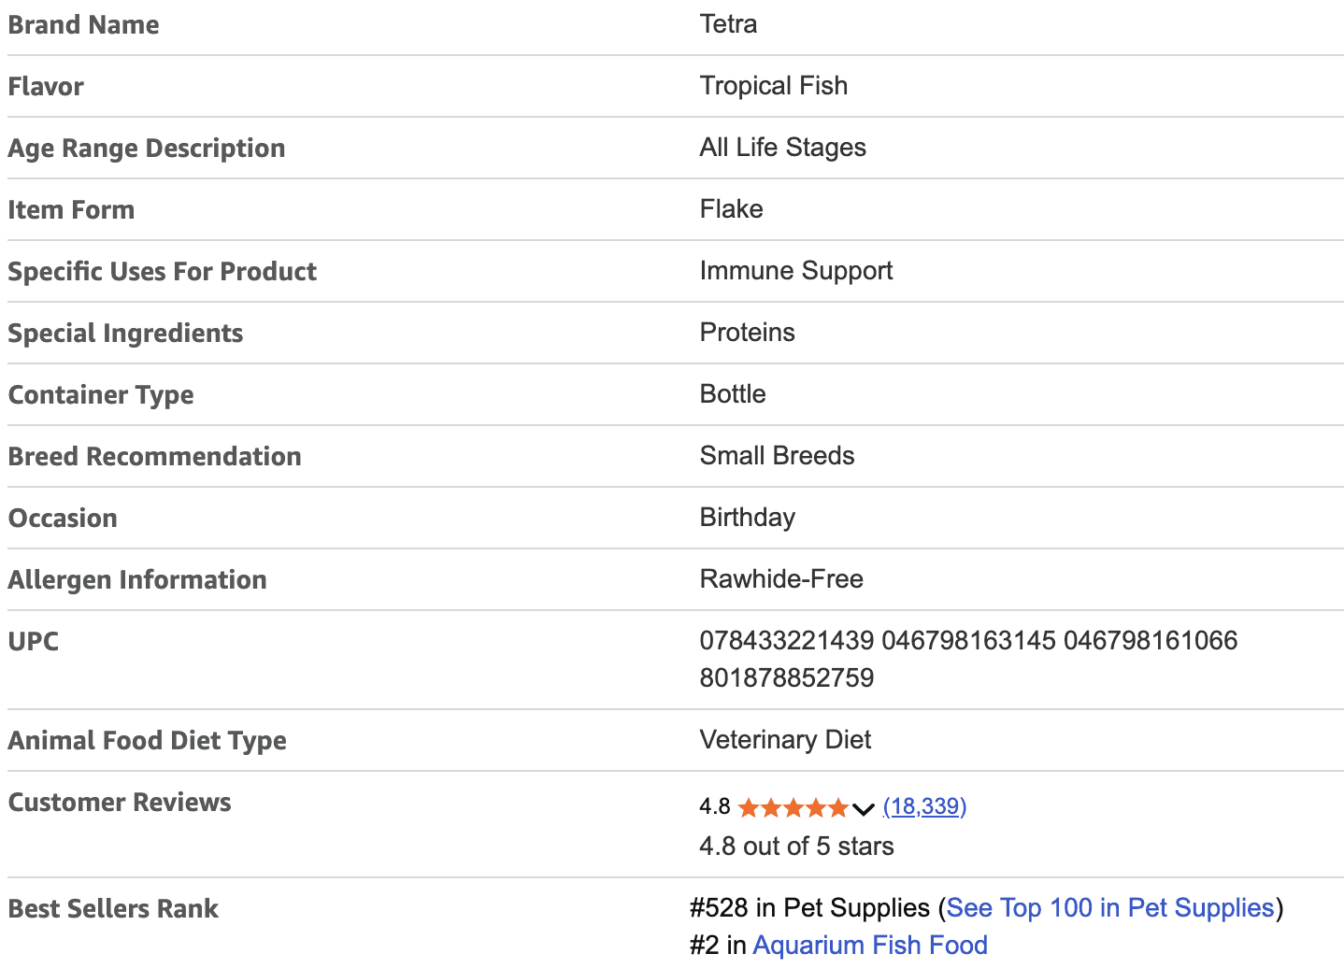This screenshot has width=1344, height=968.
Task: Click the Rawhide-Free allergen value
Action: [x=781, y=579]
